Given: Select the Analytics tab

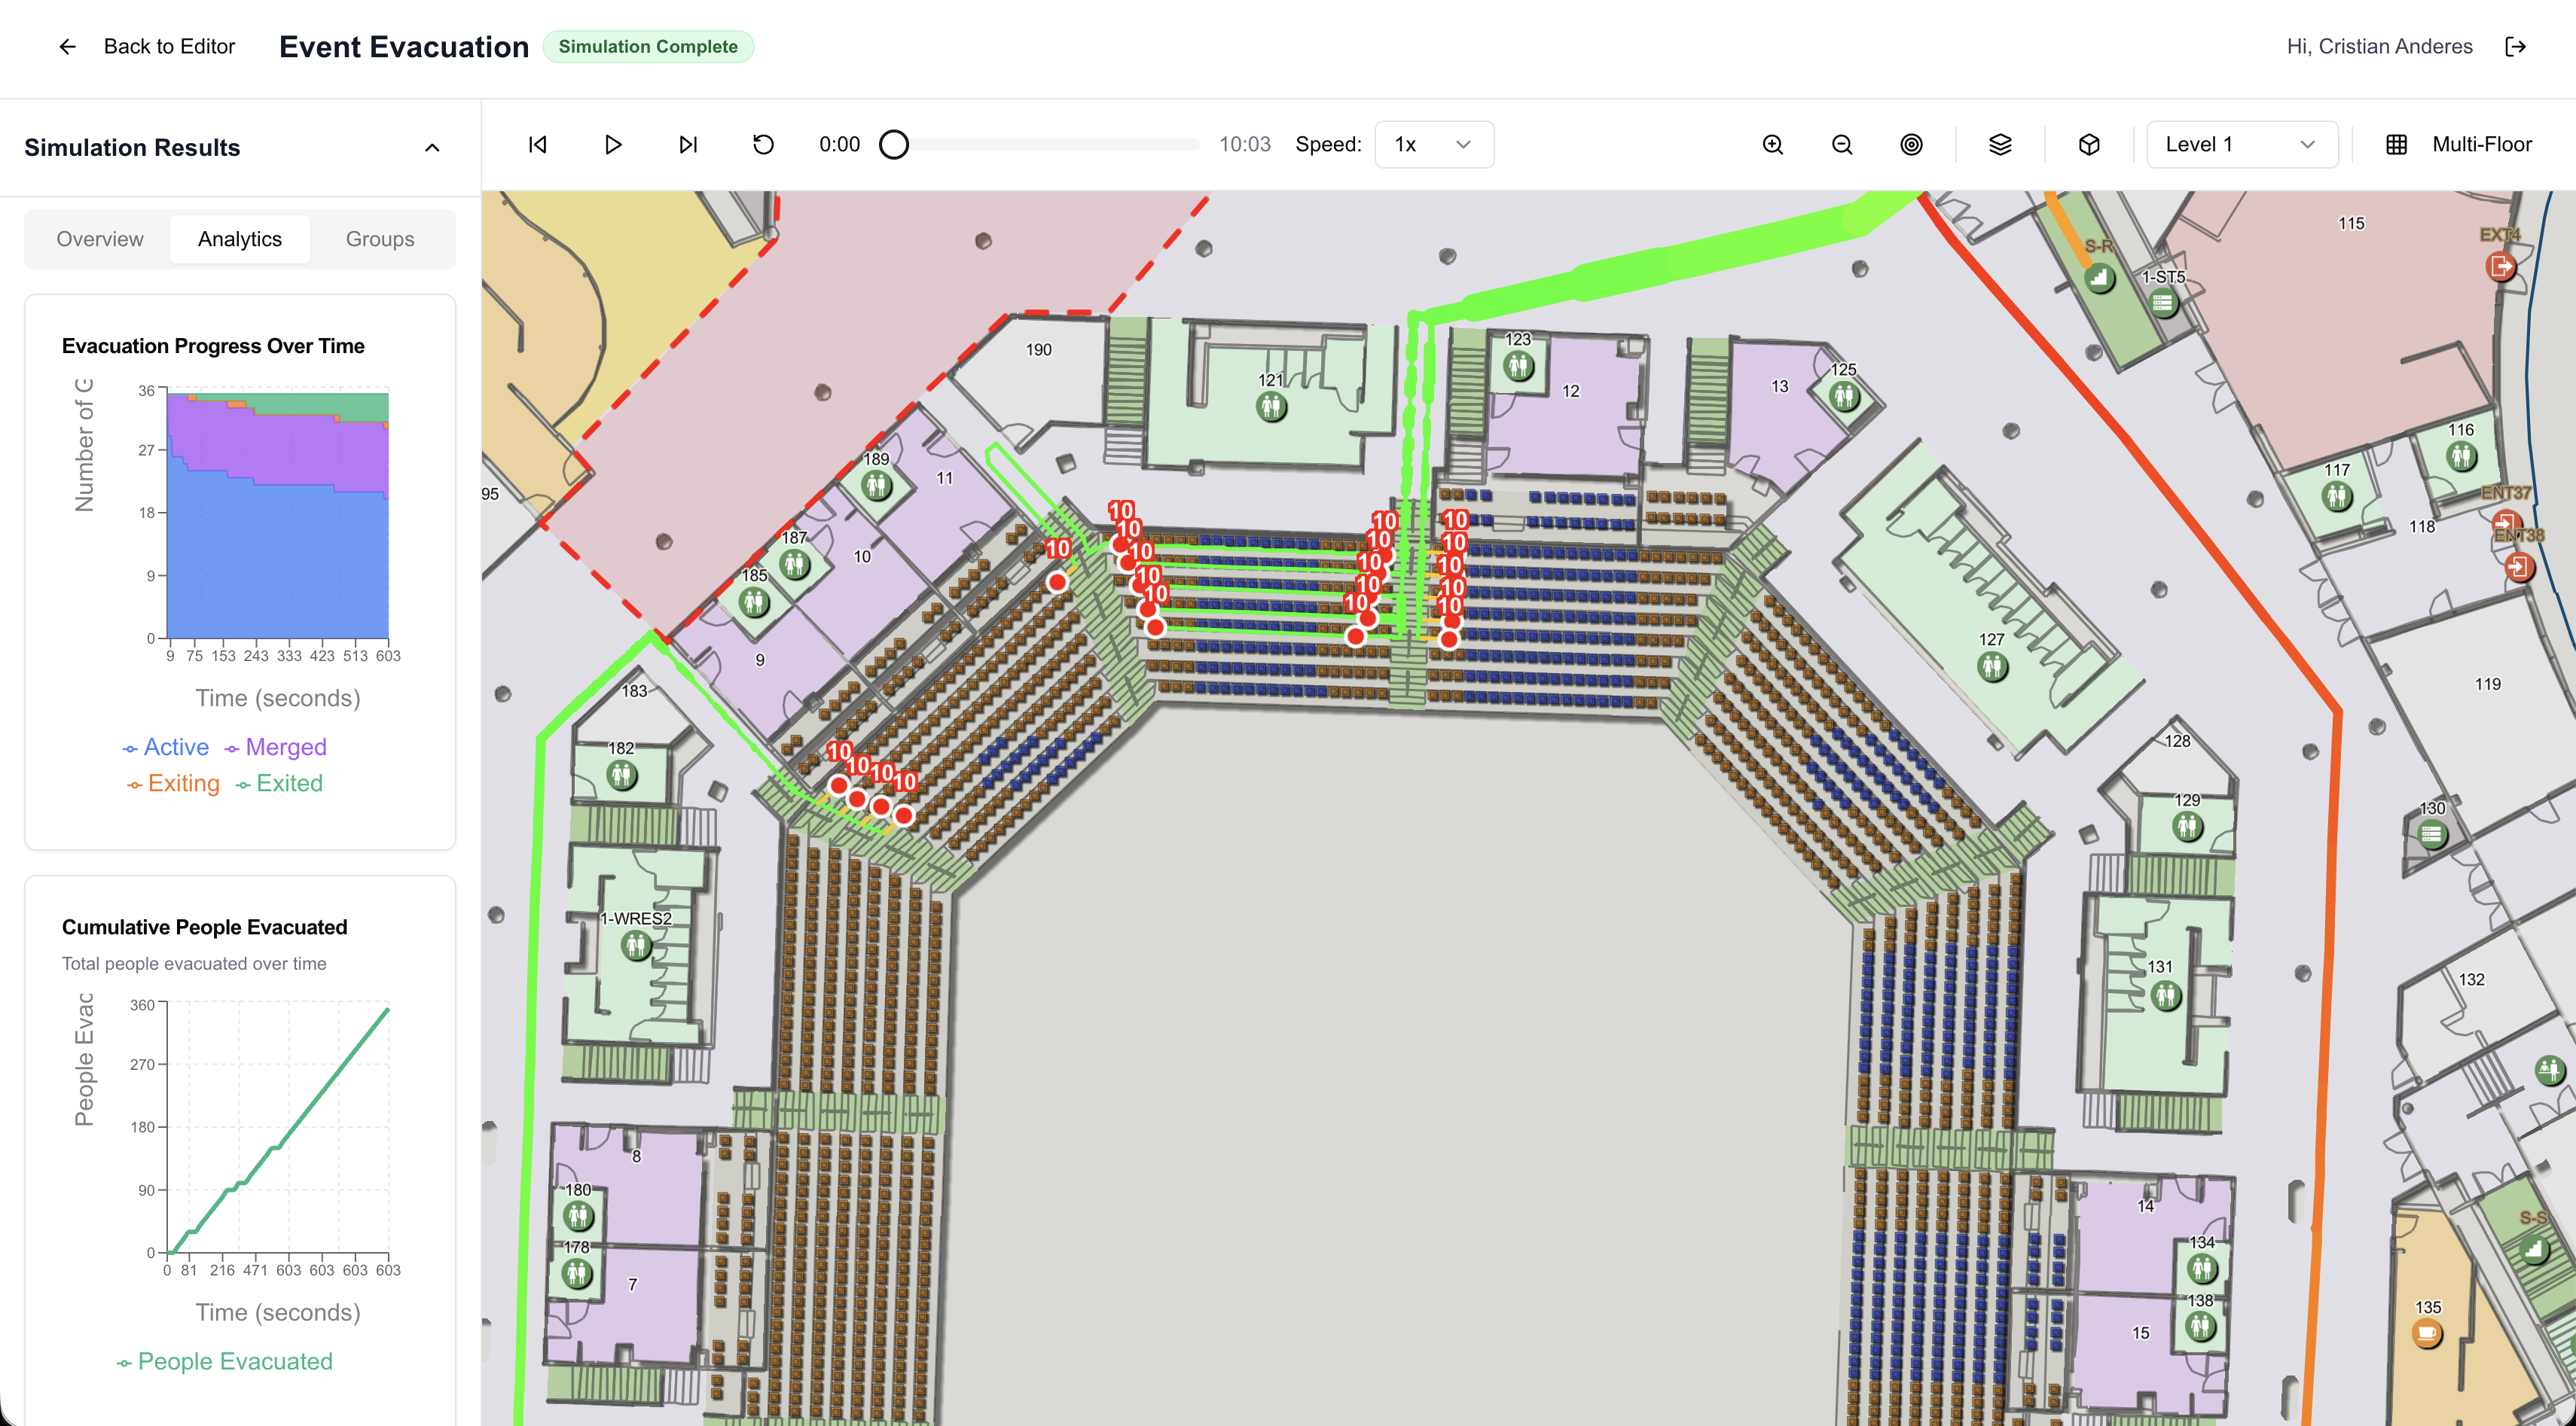Looking at the screenshot, I should 240,239.
